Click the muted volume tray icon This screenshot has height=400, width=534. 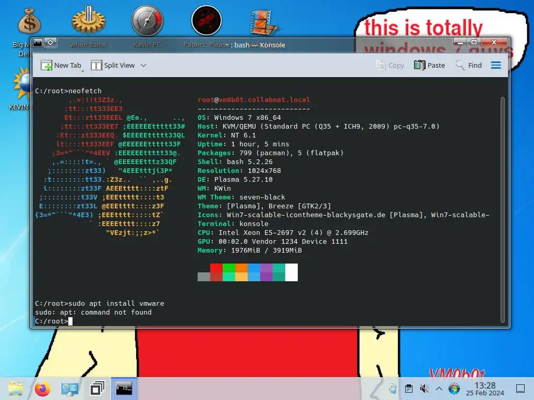tap(424, 389)
